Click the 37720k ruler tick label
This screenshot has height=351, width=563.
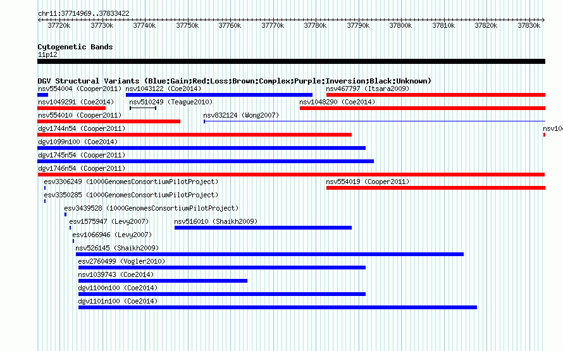click(59, 25)
